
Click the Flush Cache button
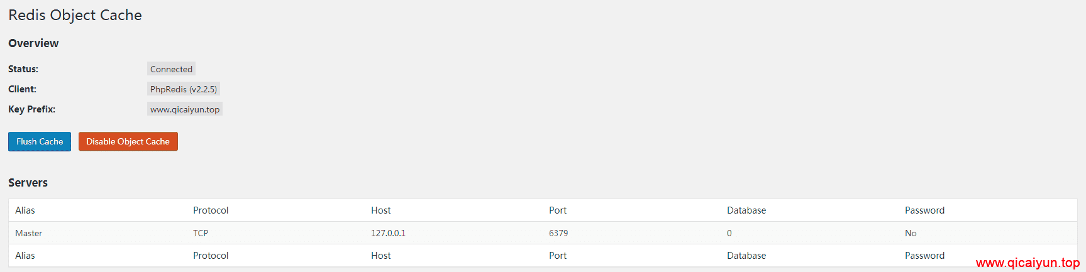(x=40, y=141)
